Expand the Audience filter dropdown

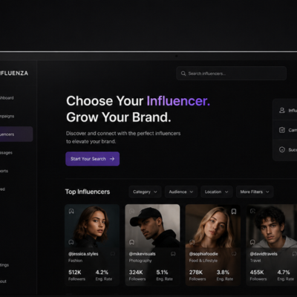181,192
